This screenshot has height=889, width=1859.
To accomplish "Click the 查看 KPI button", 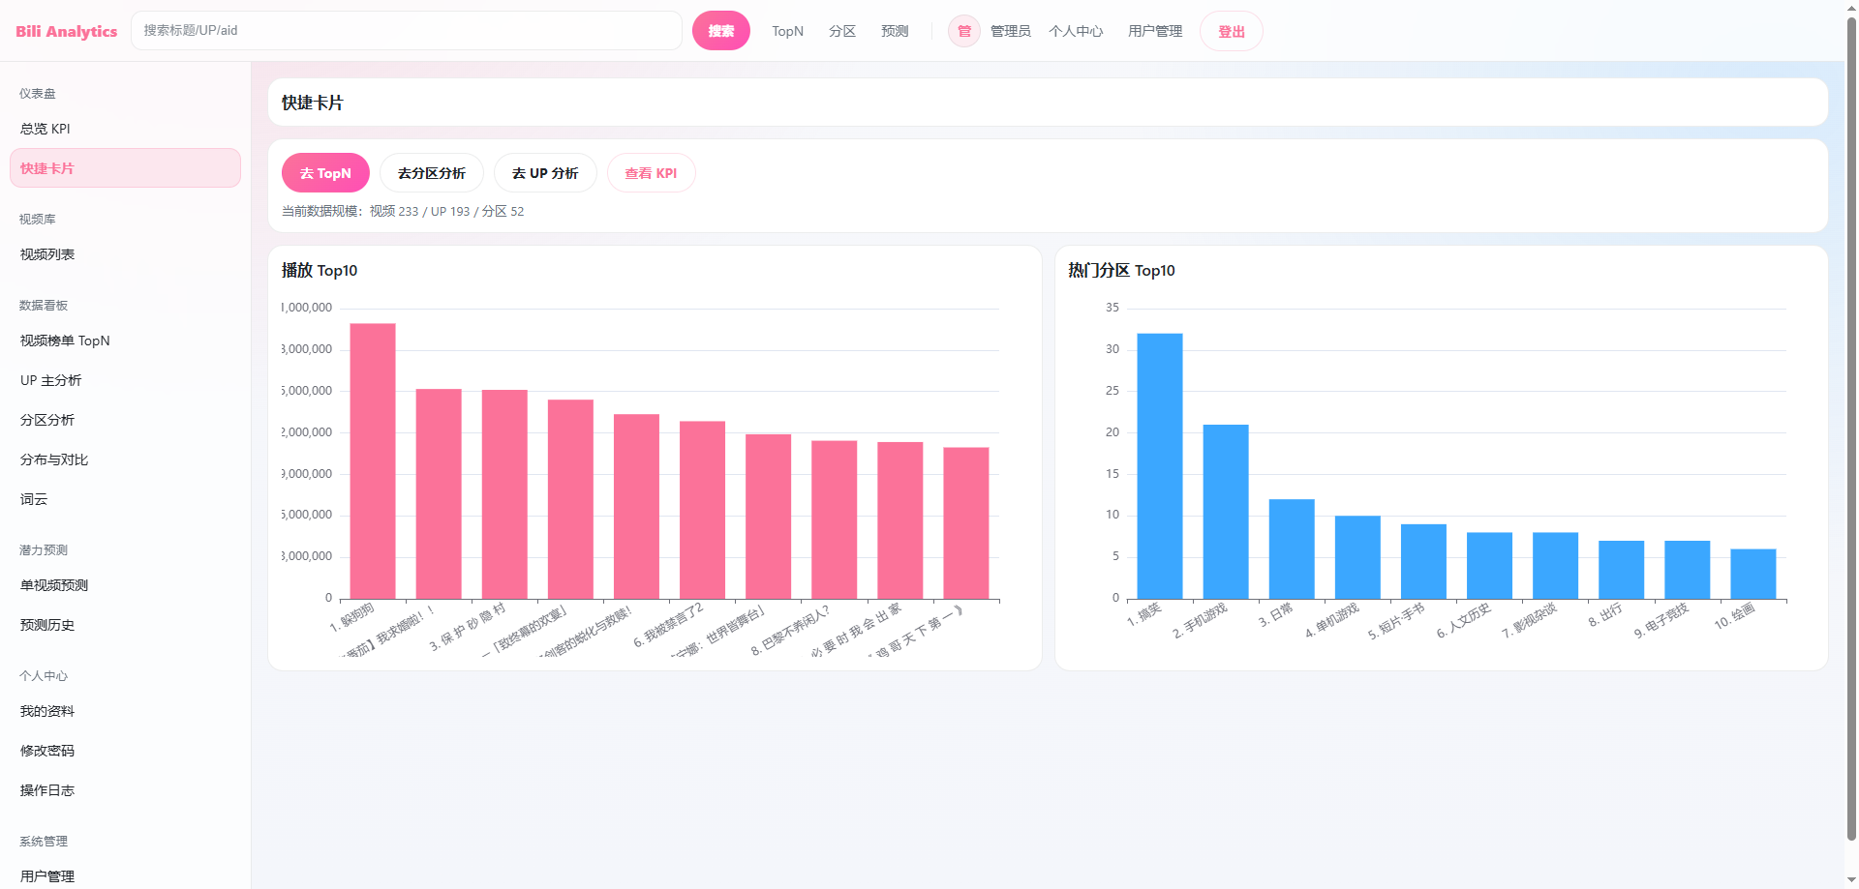I will pyautogui.click(x=651, y=173).
